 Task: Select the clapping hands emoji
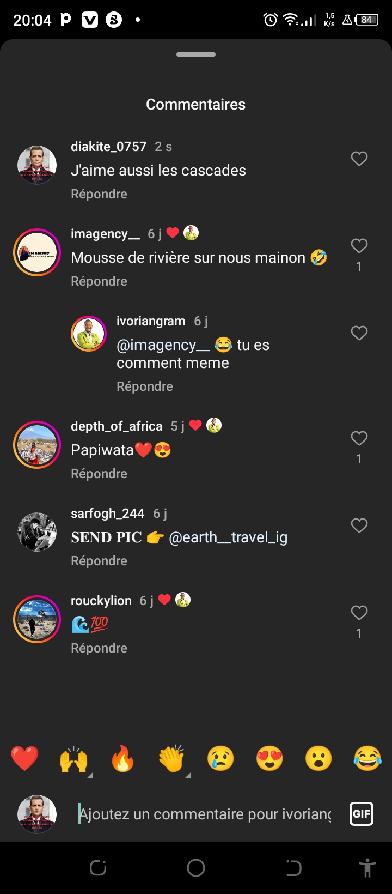click(171, 758)
